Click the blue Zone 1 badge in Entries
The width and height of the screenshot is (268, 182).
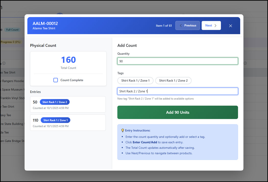click(x=55, y=120)
